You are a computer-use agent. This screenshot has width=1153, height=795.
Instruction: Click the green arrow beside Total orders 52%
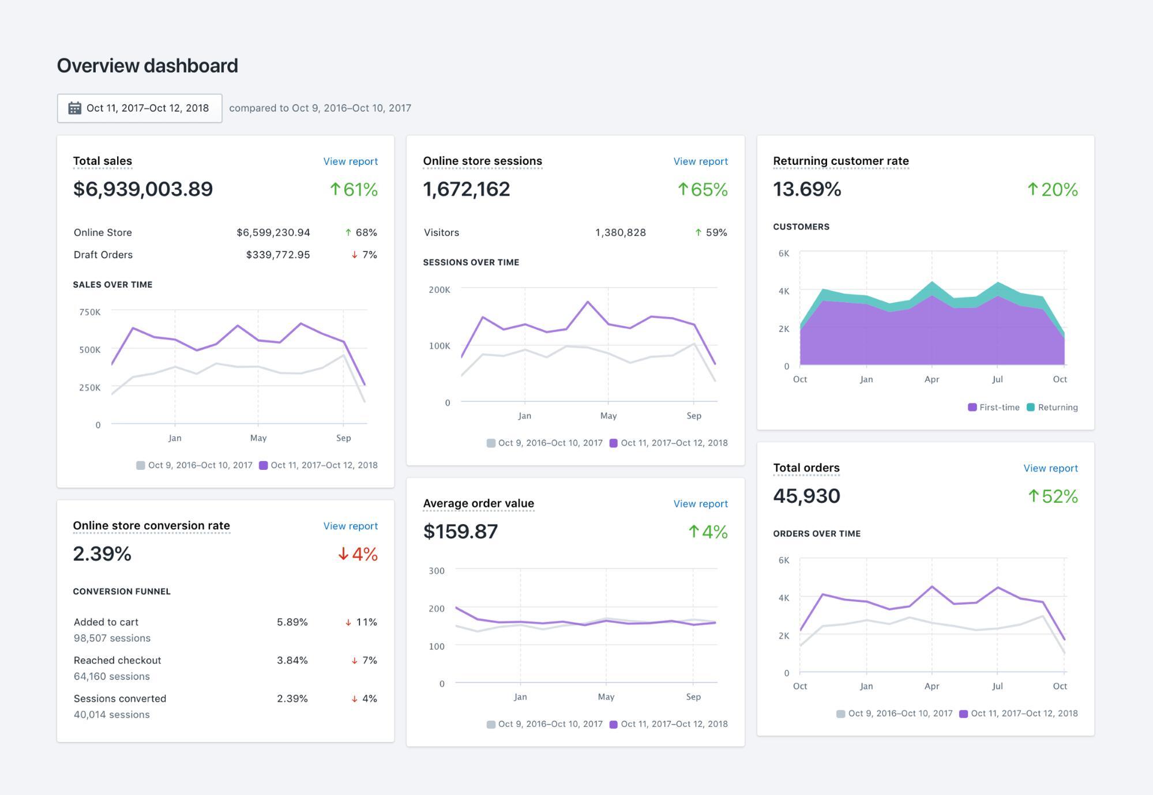pyautogui.click(x=1032, y=495)
